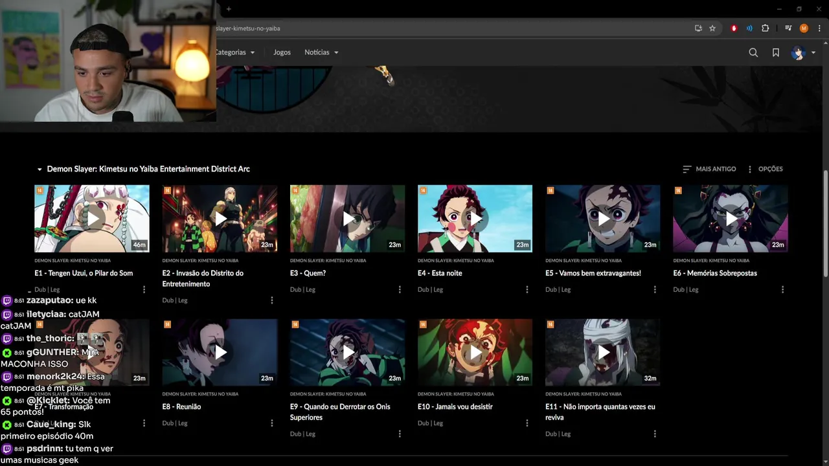
Task: Play episode E6 Memórias Sobrepostas
Action: [731, 219]
